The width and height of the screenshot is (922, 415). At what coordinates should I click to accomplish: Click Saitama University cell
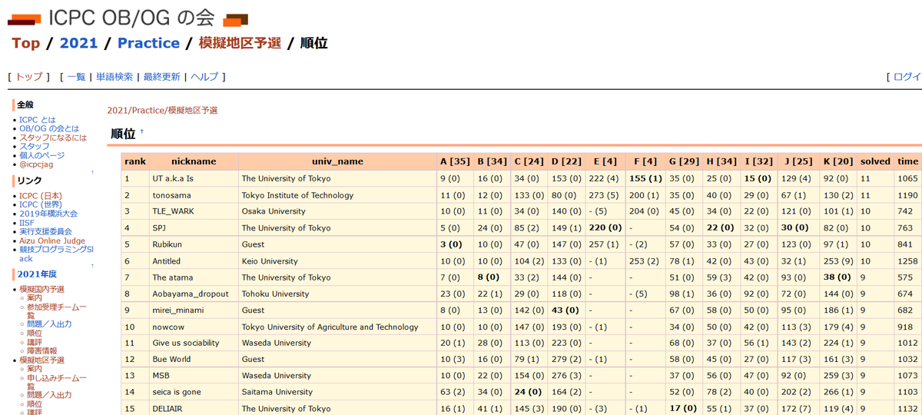point(337,392)
